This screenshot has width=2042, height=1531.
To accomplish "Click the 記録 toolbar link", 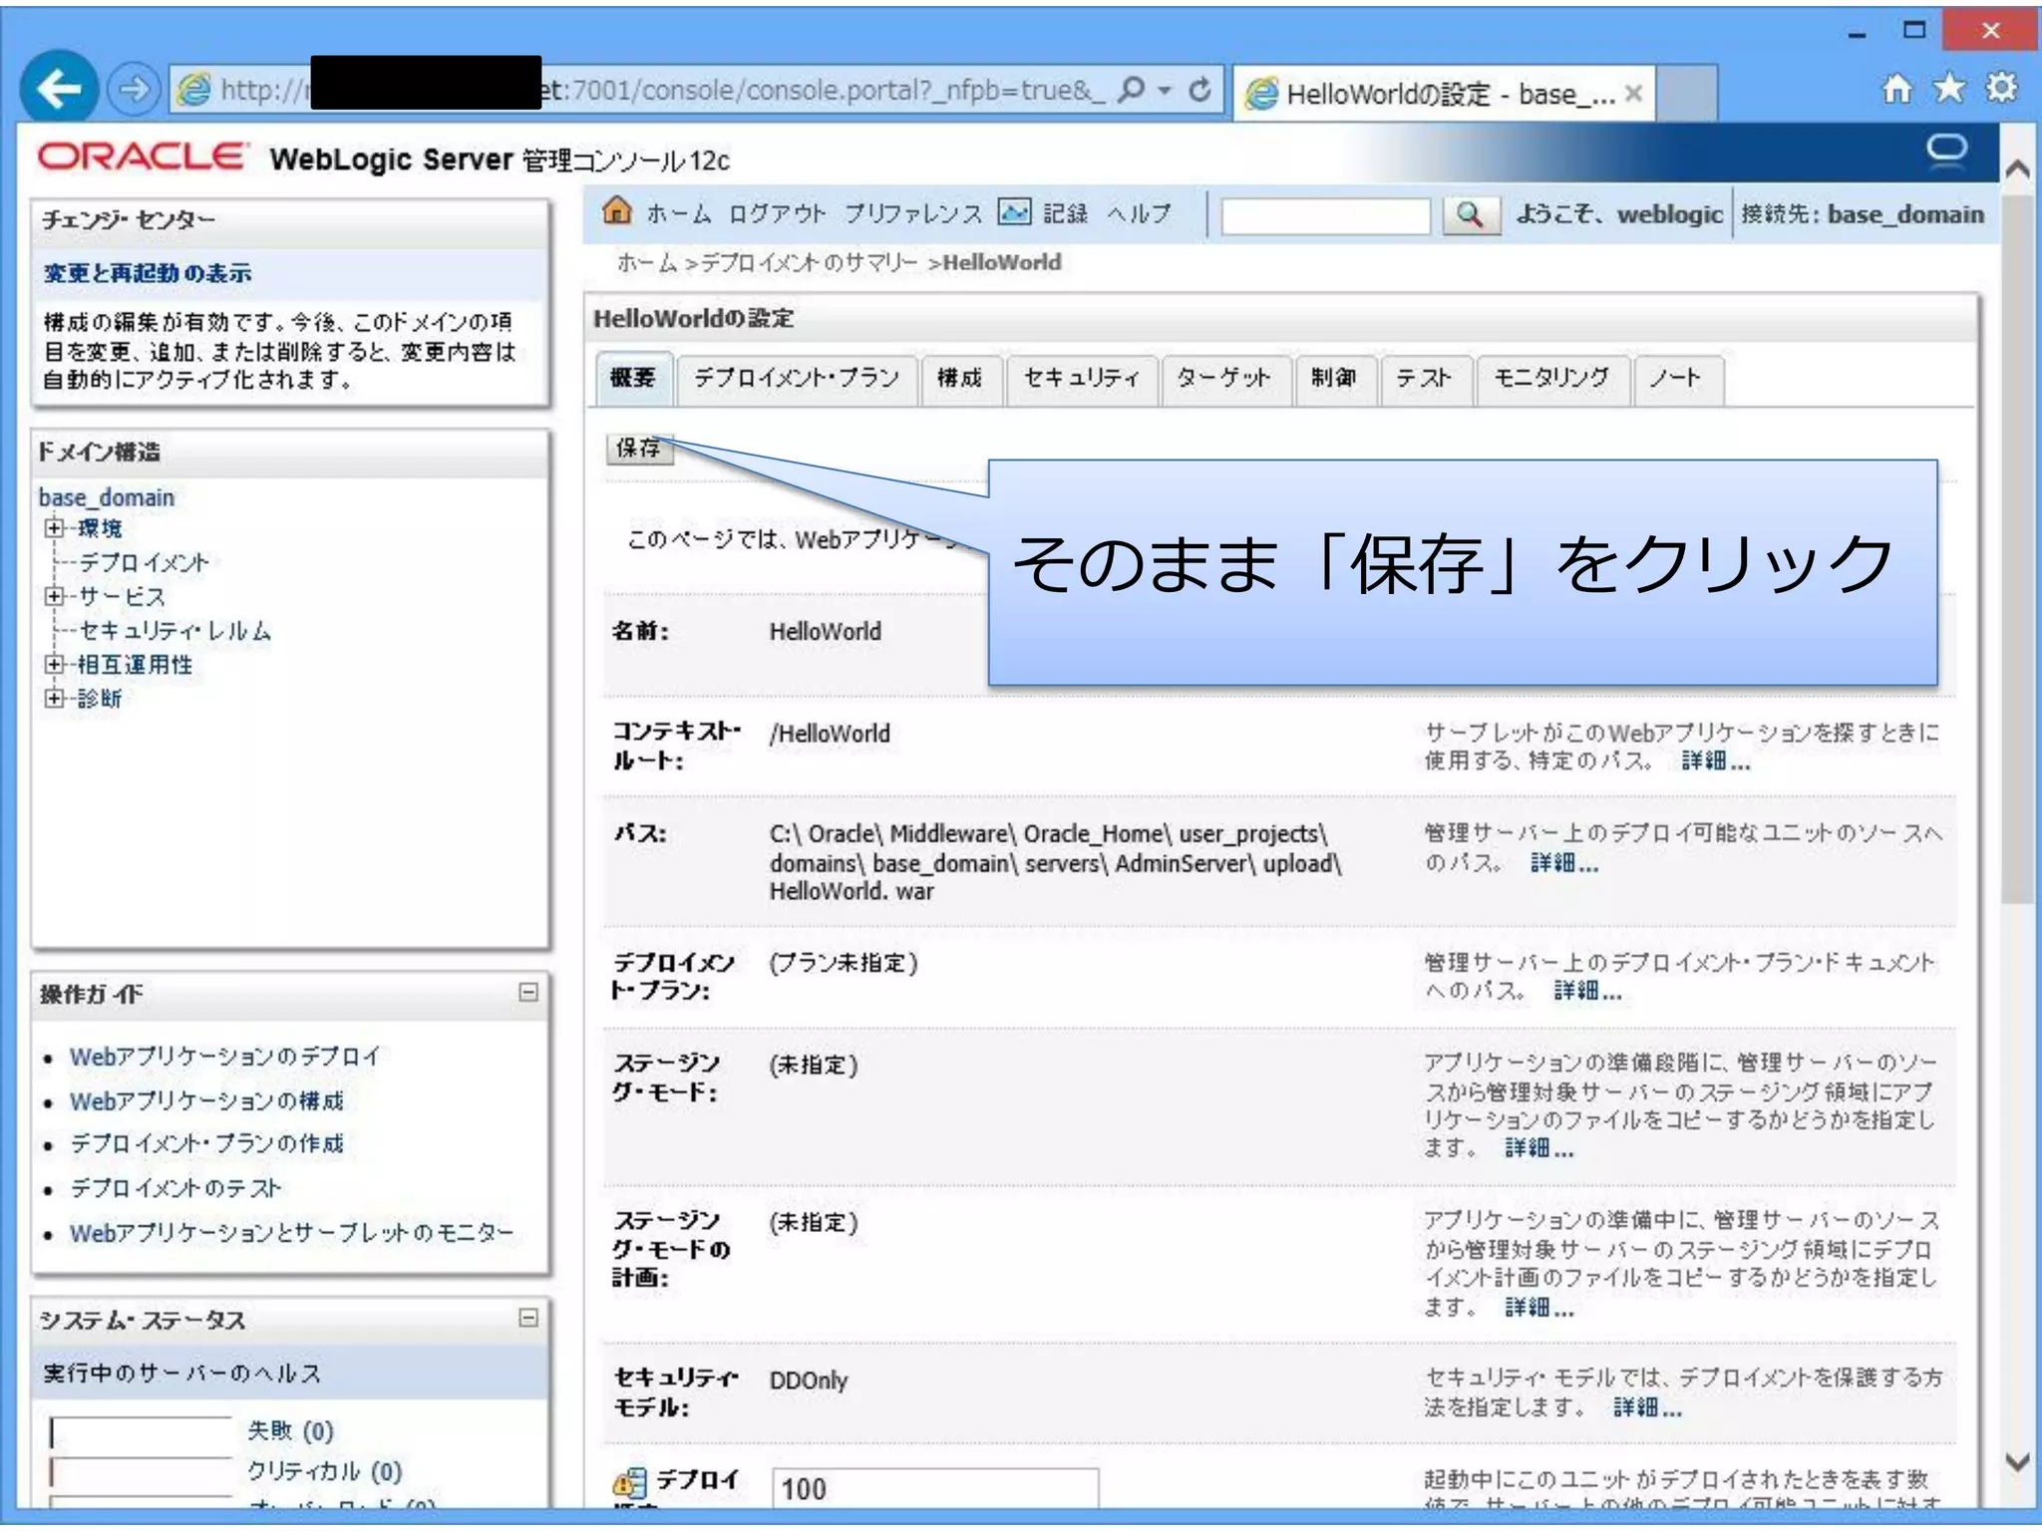I will (x=1065, y=213).
